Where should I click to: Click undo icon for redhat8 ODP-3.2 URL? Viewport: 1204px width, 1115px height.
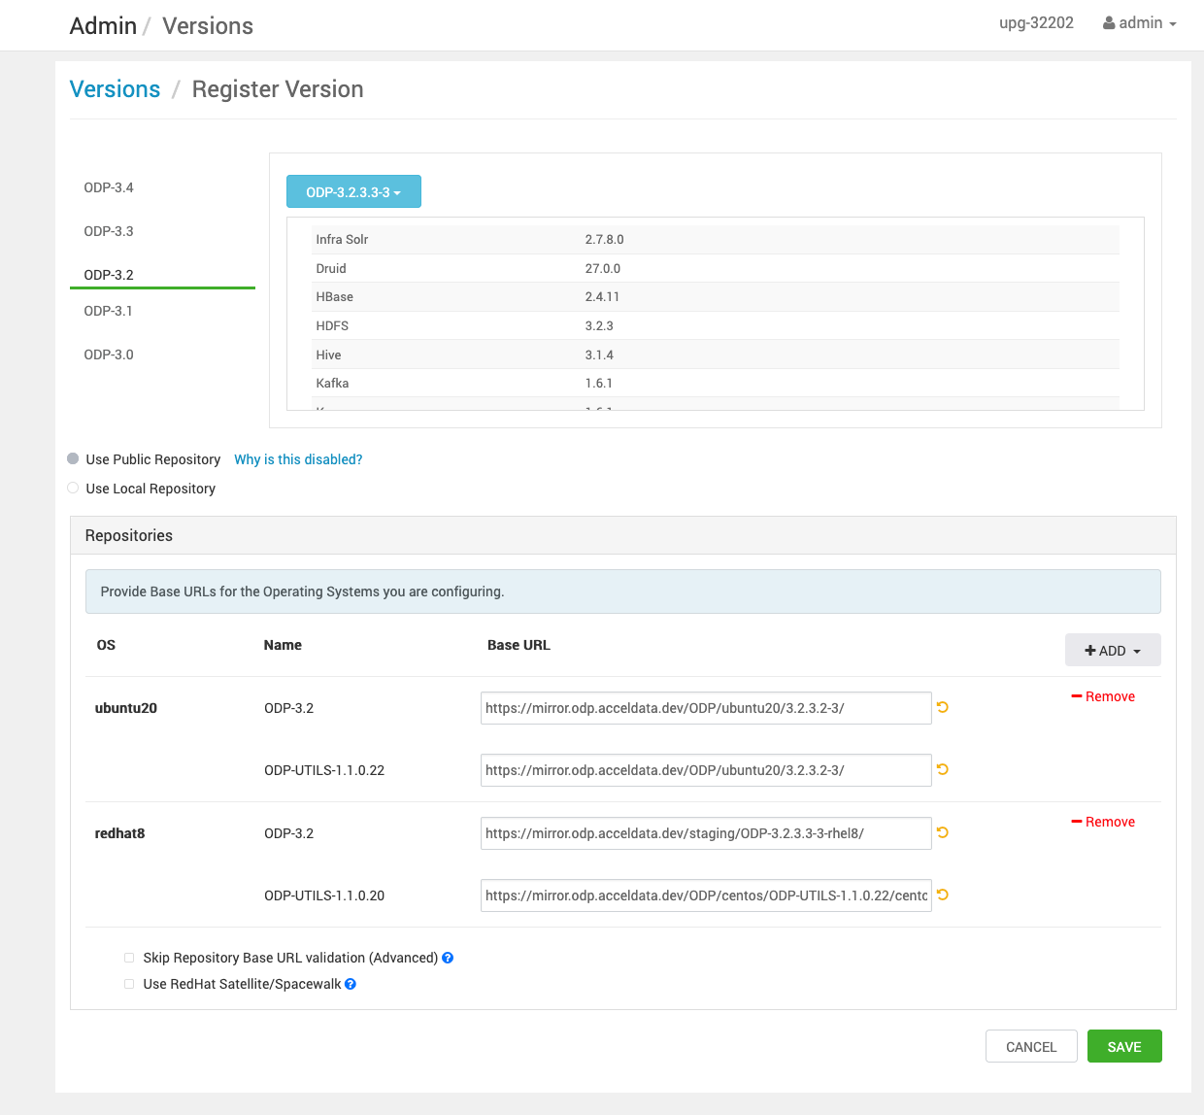click(x=942, y=832)
